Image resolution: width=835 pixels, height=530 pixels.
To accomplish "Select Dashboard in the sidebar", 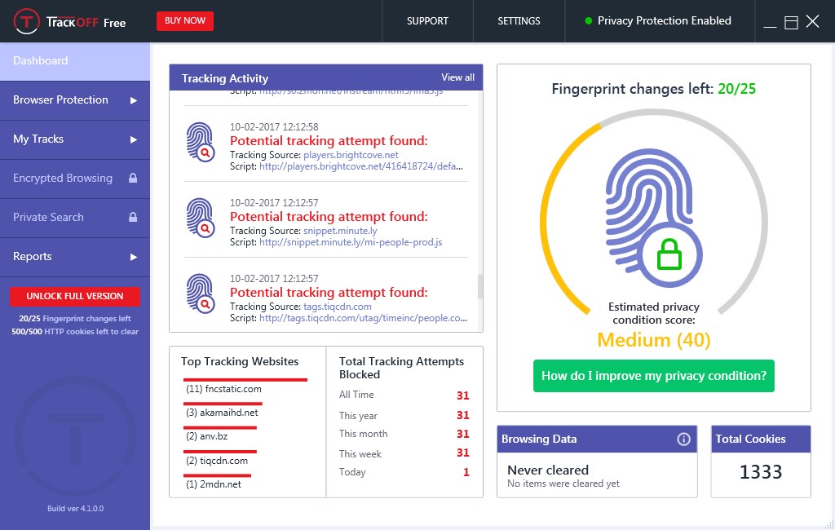I will click(75, 61).
